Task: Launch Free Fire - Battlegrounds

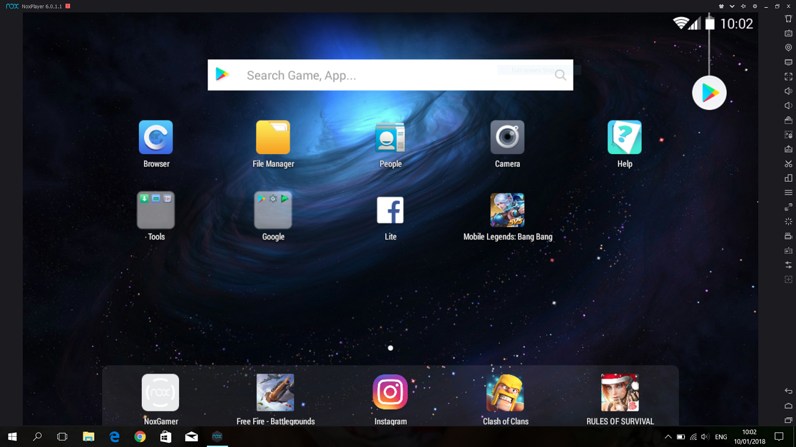Action: point(275,392)
